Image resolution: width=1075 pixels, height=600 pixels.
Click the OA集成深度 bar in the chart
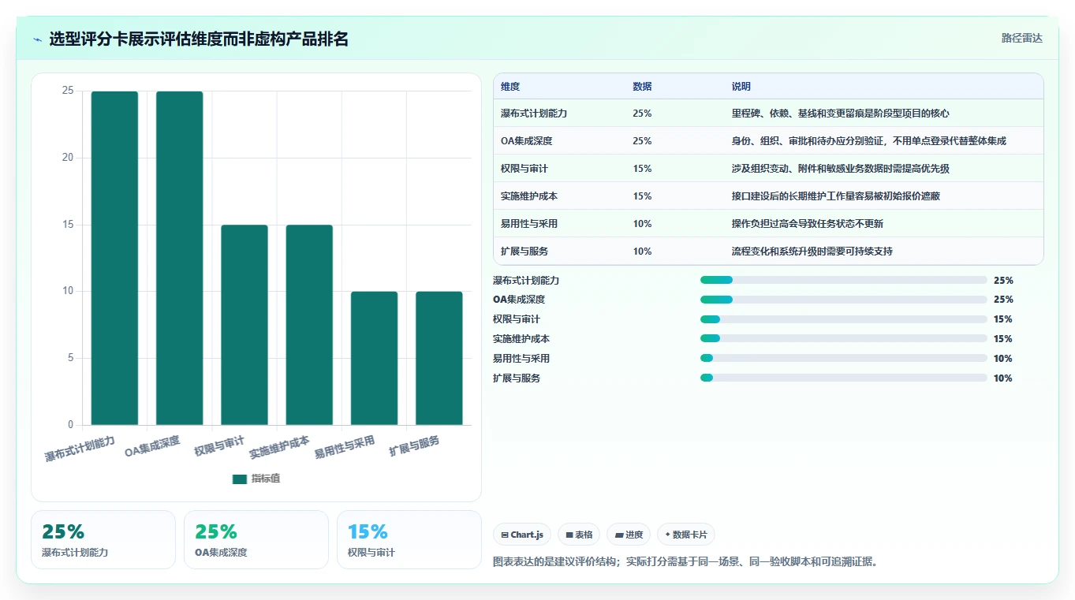tap(179, 258)
